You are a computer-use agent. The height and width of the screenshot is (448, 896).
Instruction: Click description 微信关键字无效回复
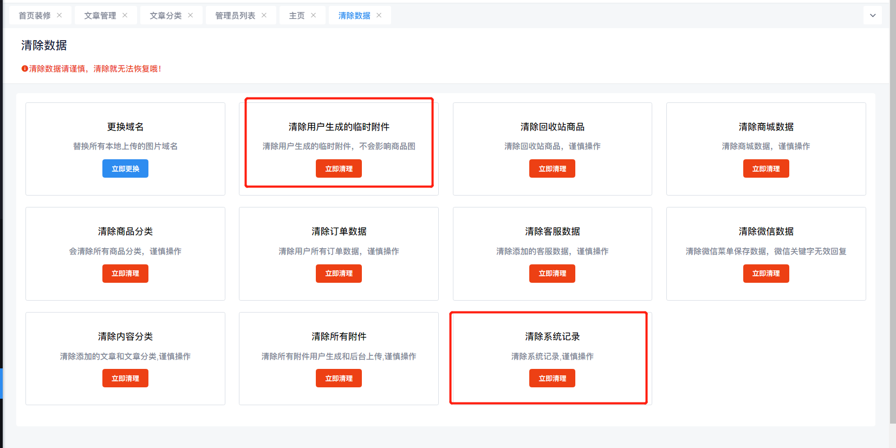810,251
